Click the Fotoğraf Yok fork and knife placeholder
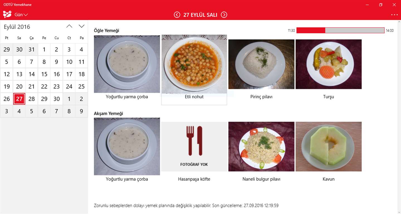 (x=194, y=146)
